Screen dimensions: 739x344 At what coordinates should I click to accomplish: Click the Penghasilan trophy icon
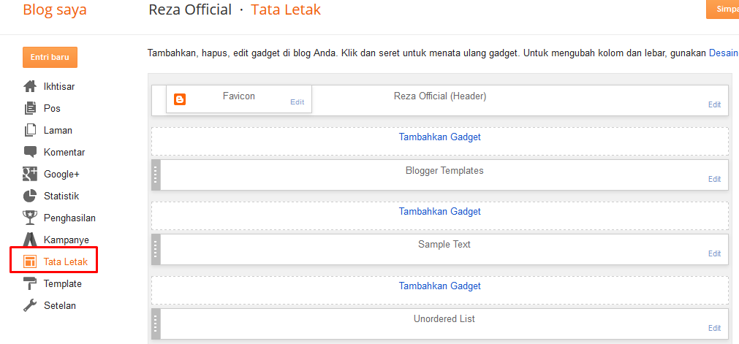(30, 218)
